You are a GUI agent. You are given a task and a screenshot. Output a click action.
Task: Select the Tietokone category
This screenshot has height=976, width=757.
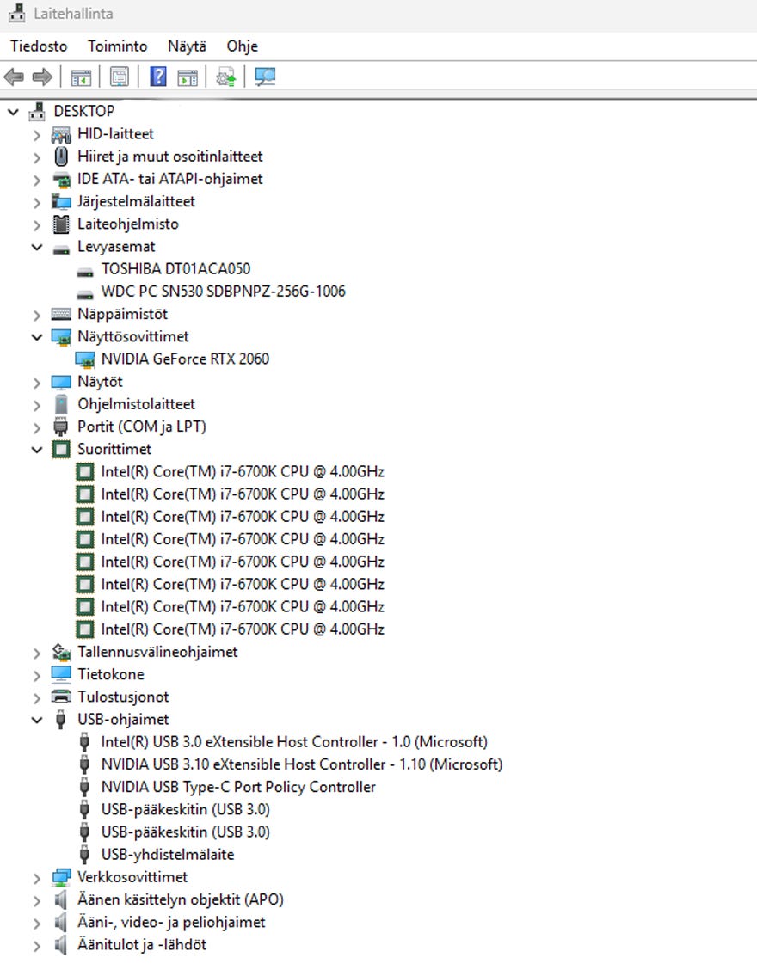click(x=110, y=674)
